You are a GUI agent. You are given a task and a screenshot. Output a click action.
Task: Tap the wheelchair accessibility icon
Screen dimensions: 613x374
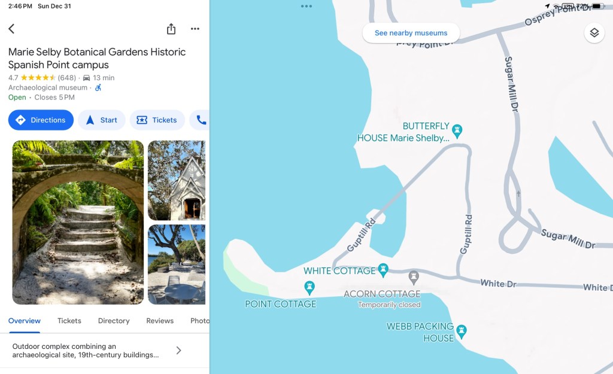(98, 87)
